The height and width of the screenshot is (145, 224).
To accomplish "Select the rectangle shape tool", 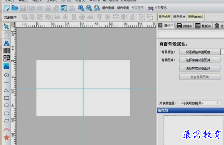I will tap(7, 98).
